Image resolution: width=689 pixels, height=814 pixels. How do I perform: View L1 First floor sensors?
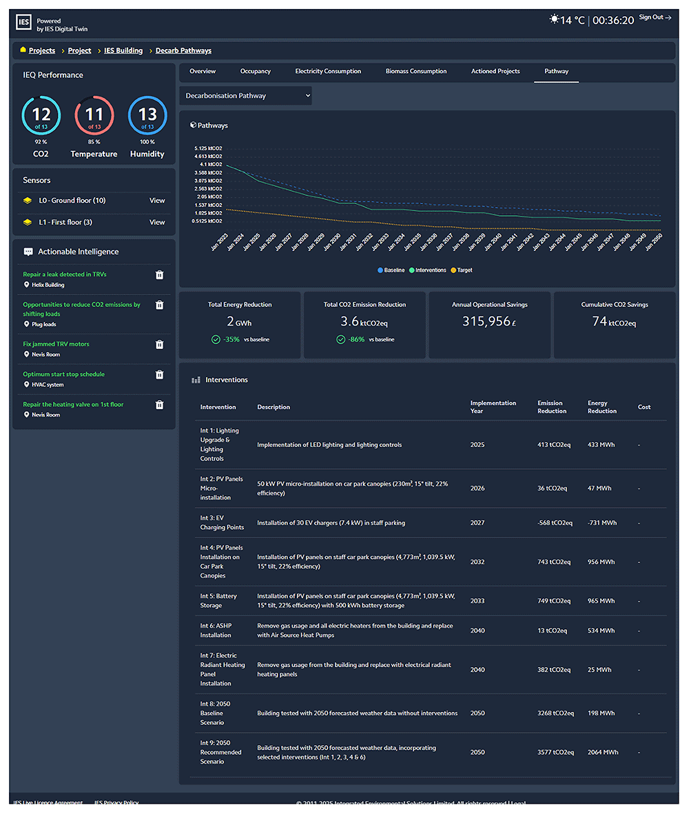click(157, 222)
